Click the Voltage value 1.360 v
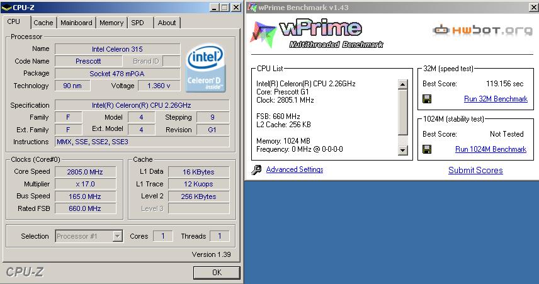This screenshot has width=539, height=284. pyautogui.click(x=159, y=86)
